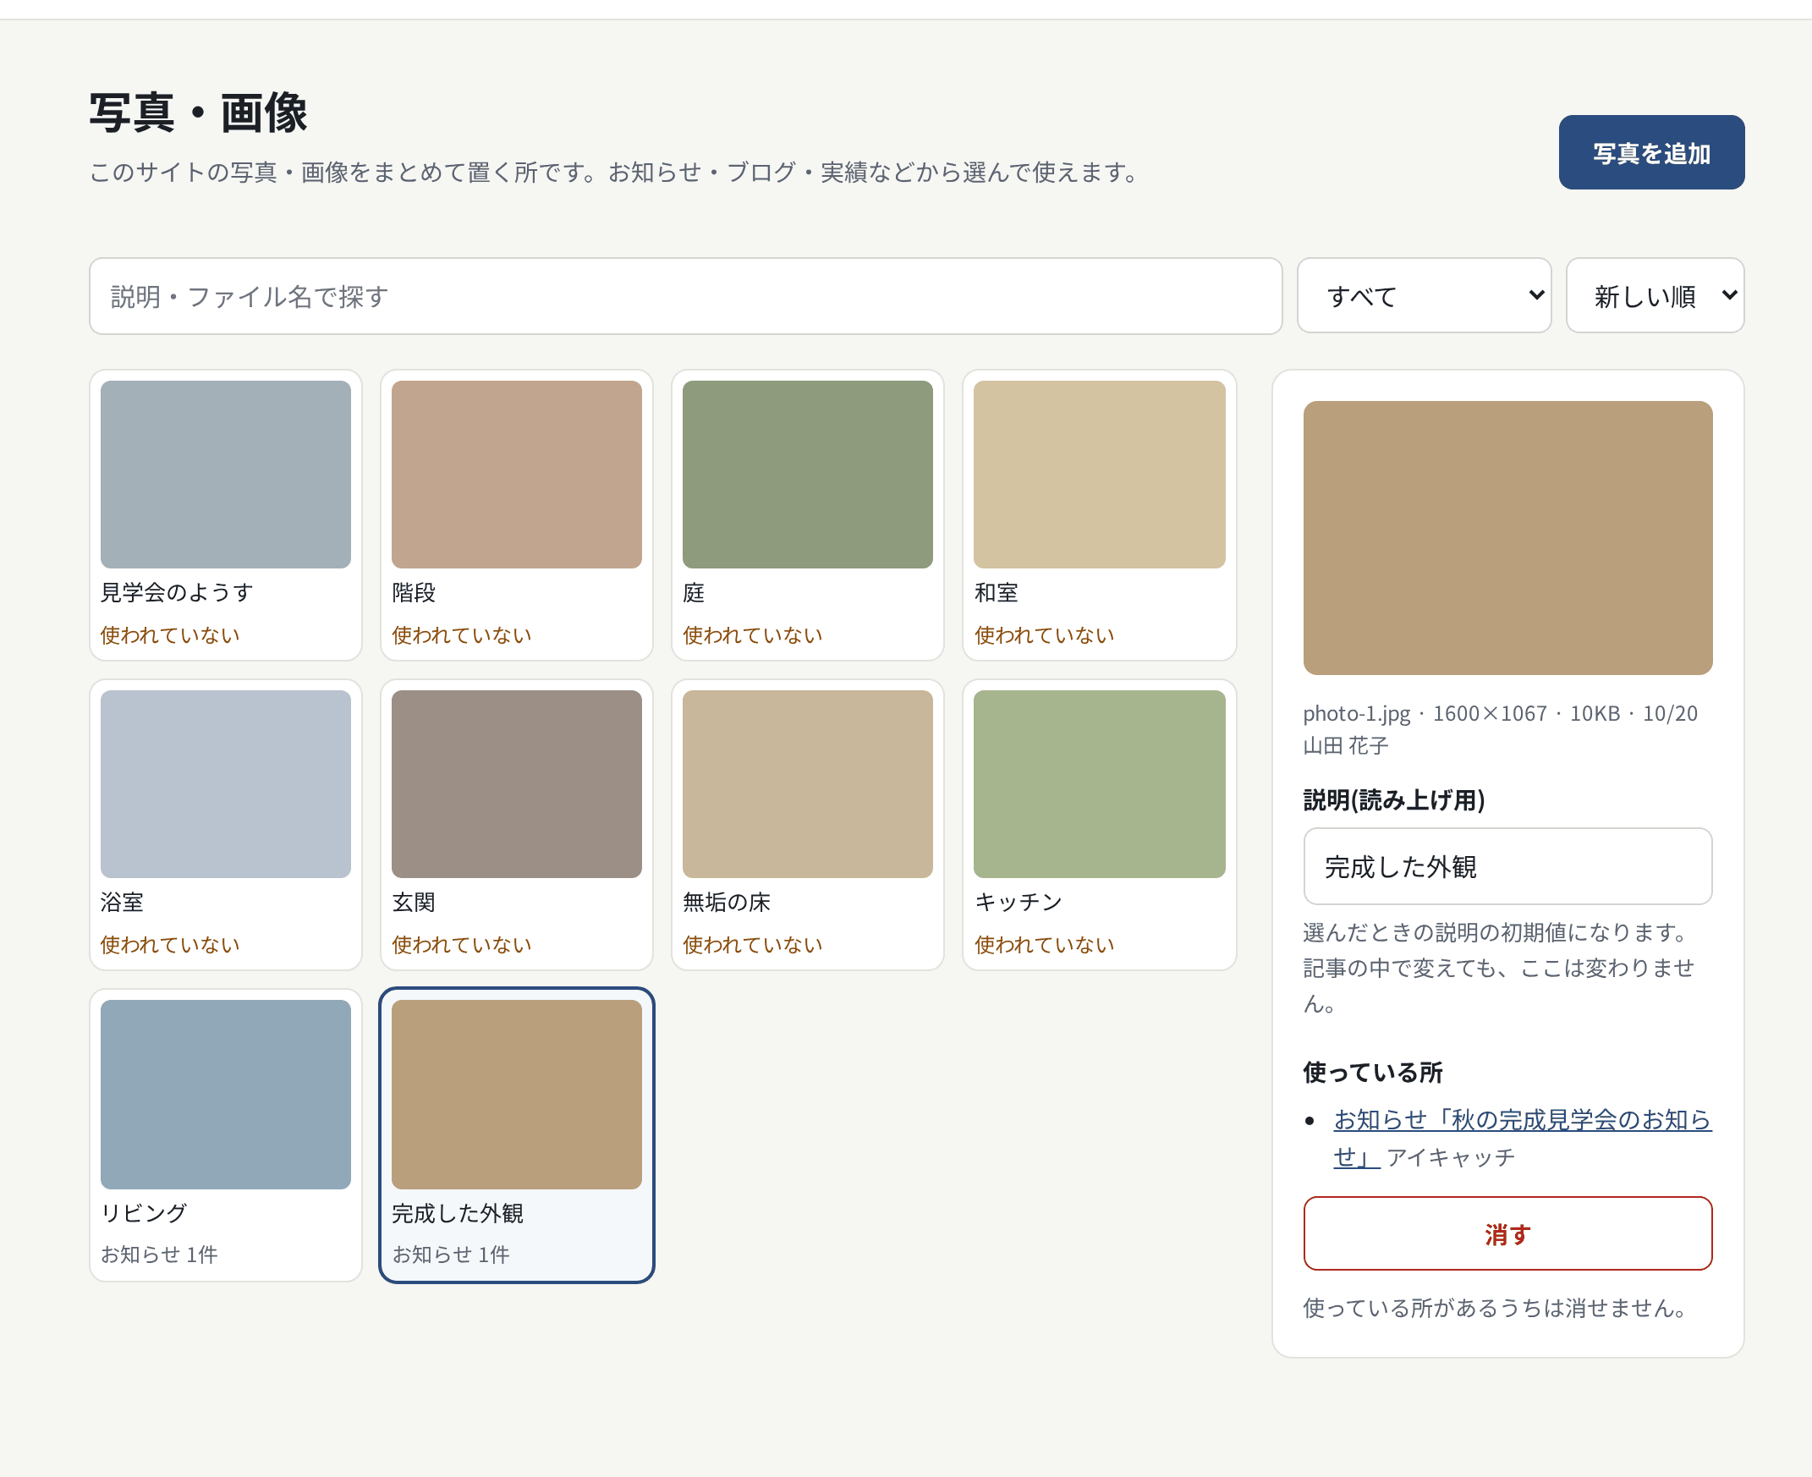
Task: Click the 山田 花子 uploader name
Action: point(1346,745)
